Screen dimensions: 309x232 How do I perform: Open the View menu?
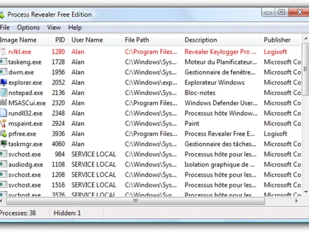tap(54, 27)
